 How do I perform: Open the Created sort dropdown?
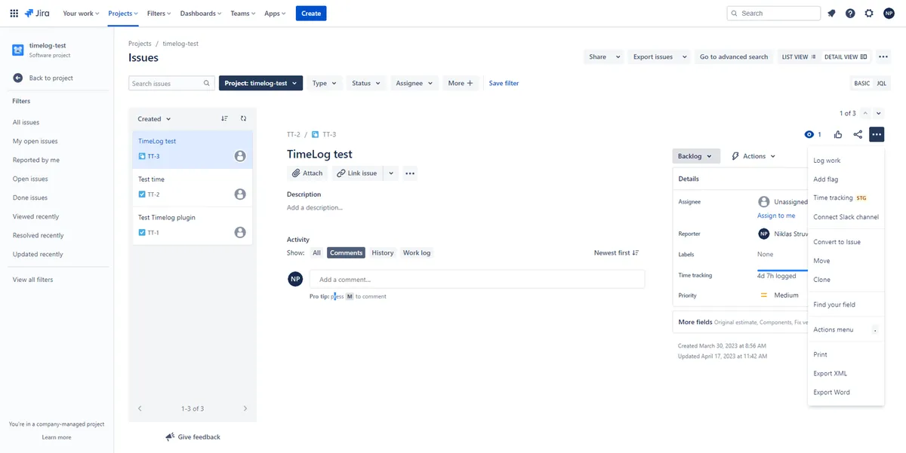coord(154,118)
